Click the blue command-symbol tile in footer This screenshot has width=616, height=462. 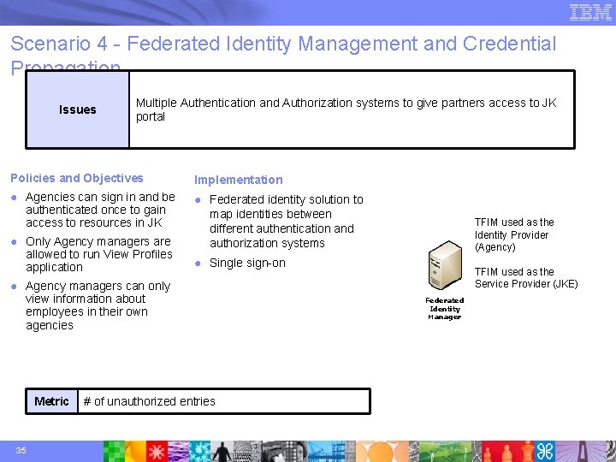[544, 452]
